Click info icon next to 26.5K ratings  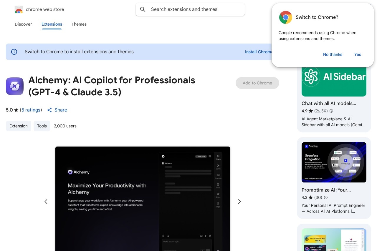[331, 111]
